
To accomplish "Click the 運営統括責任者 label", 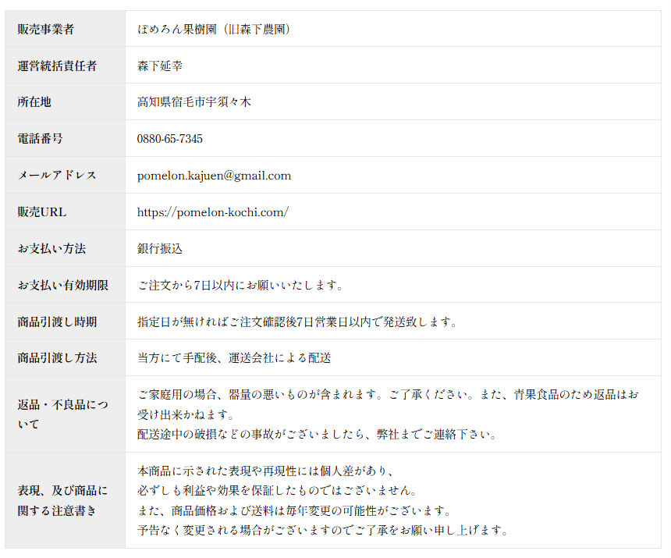I will tap(57, 66).
